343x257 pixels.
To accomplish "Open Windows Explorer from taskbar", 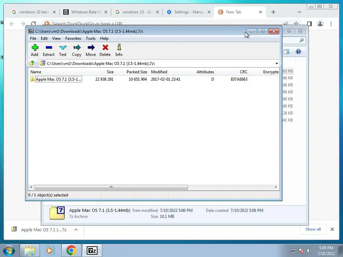I will click(x=30, y=250).
